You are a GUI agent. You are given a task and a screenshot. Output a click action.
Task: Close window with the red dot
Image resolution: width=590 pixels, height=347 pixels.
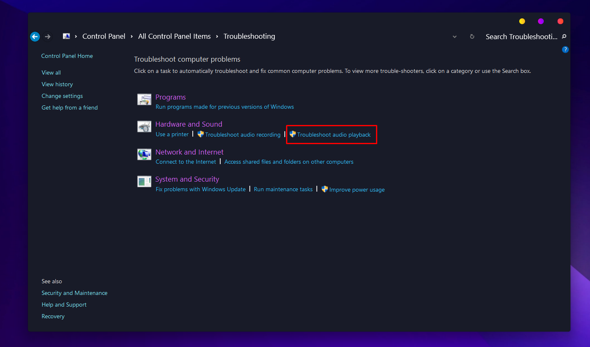[560, 21]
